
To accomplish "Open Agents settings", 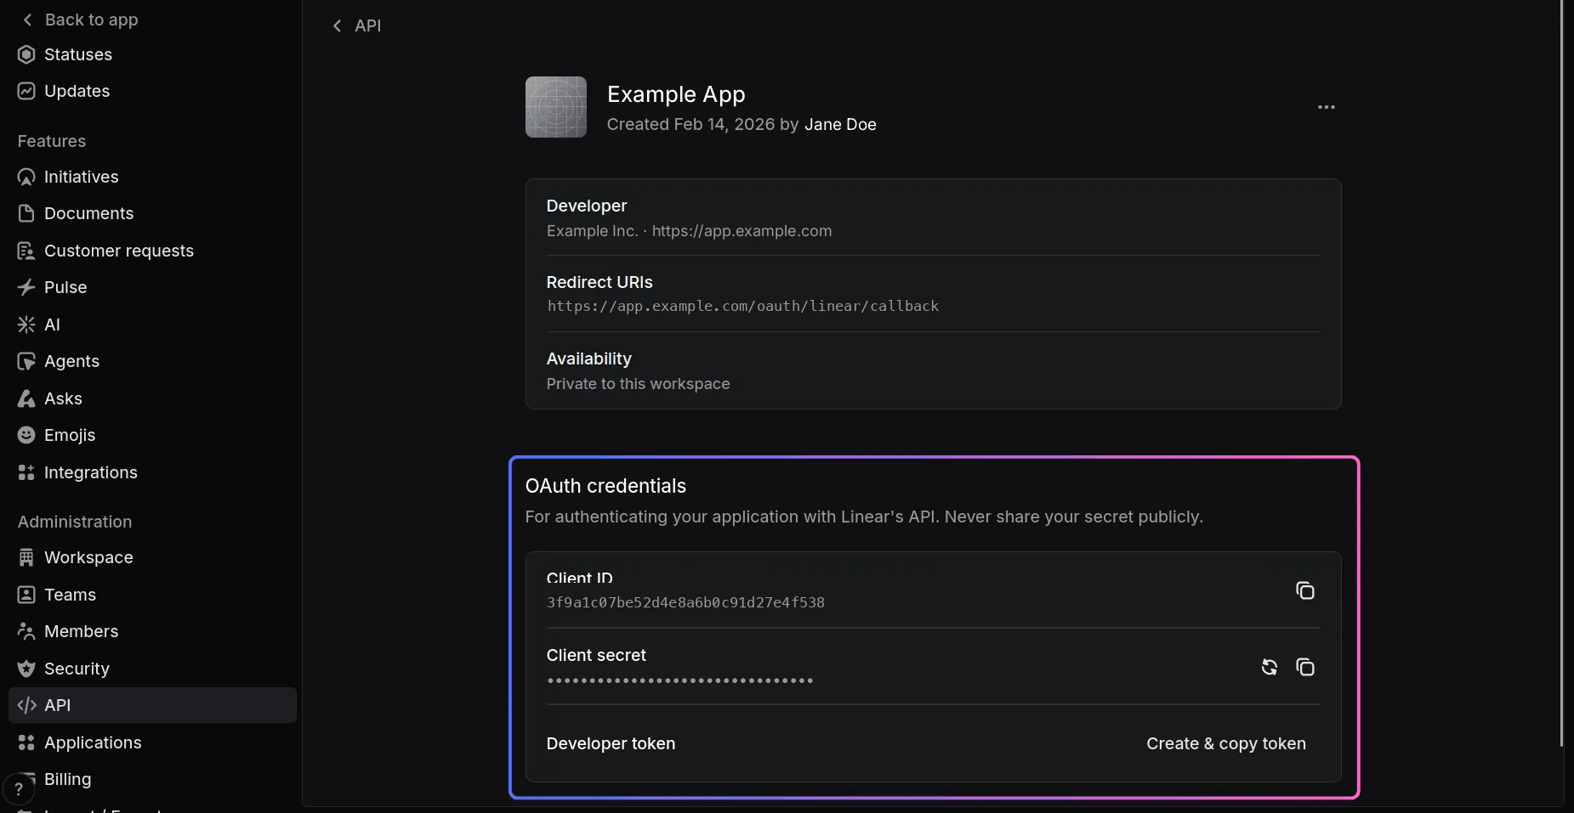I will point(152,361).
